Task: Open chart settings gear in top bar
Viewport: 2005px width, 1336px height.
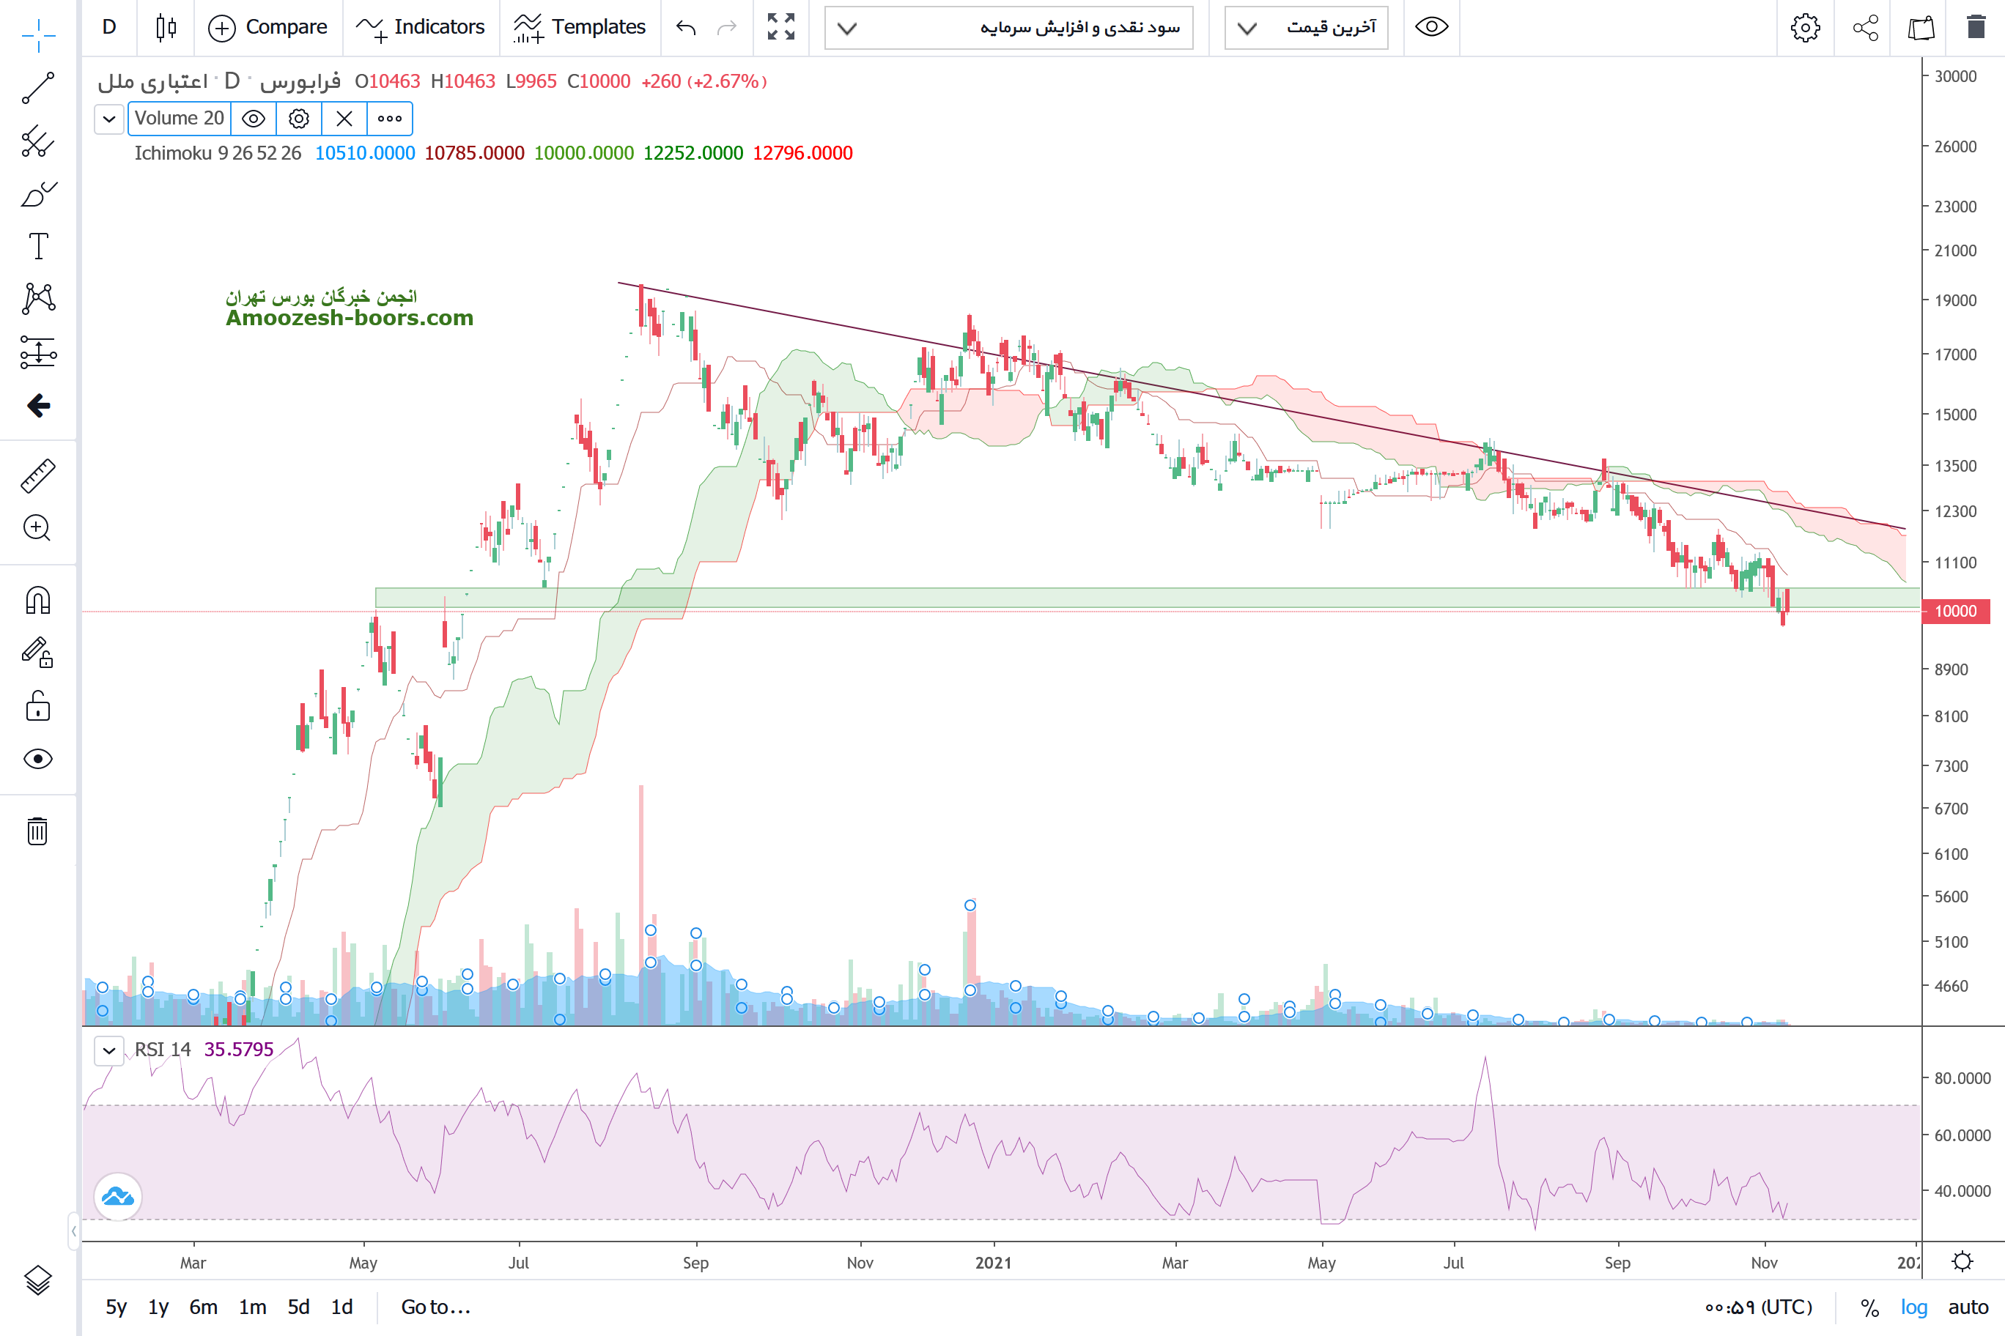Action: (1805, 27)
